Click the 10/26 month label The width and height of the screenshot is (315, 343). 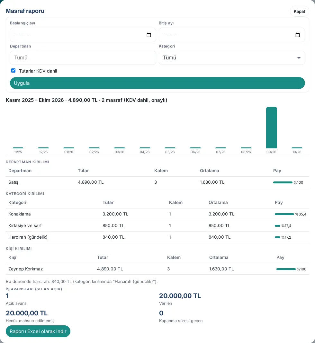click(297, 152)
